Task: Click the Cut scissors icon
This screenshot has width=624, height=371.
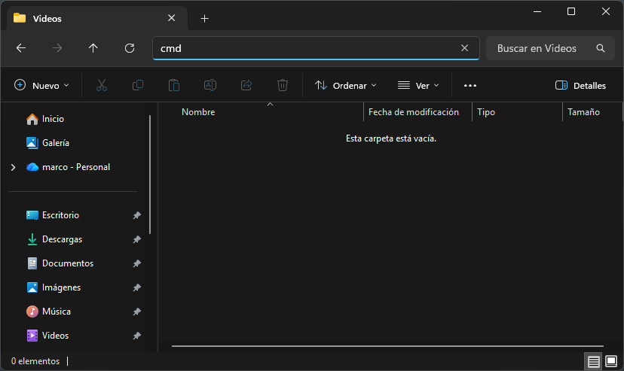Action: (102, 85)
